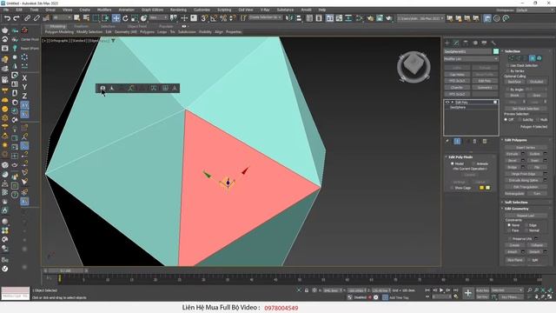Screen dimensions: 556x313
Task: Restrict to Z axis button
Action: click(24, 97)
